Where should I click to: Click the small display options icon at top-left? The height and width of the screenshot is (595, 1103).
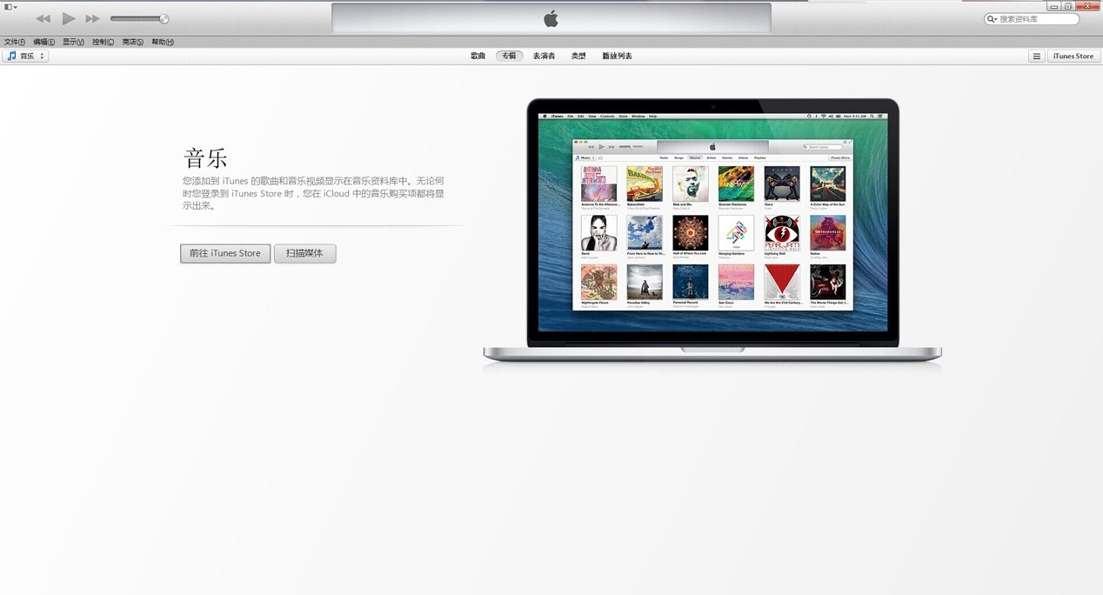(9, 6)
